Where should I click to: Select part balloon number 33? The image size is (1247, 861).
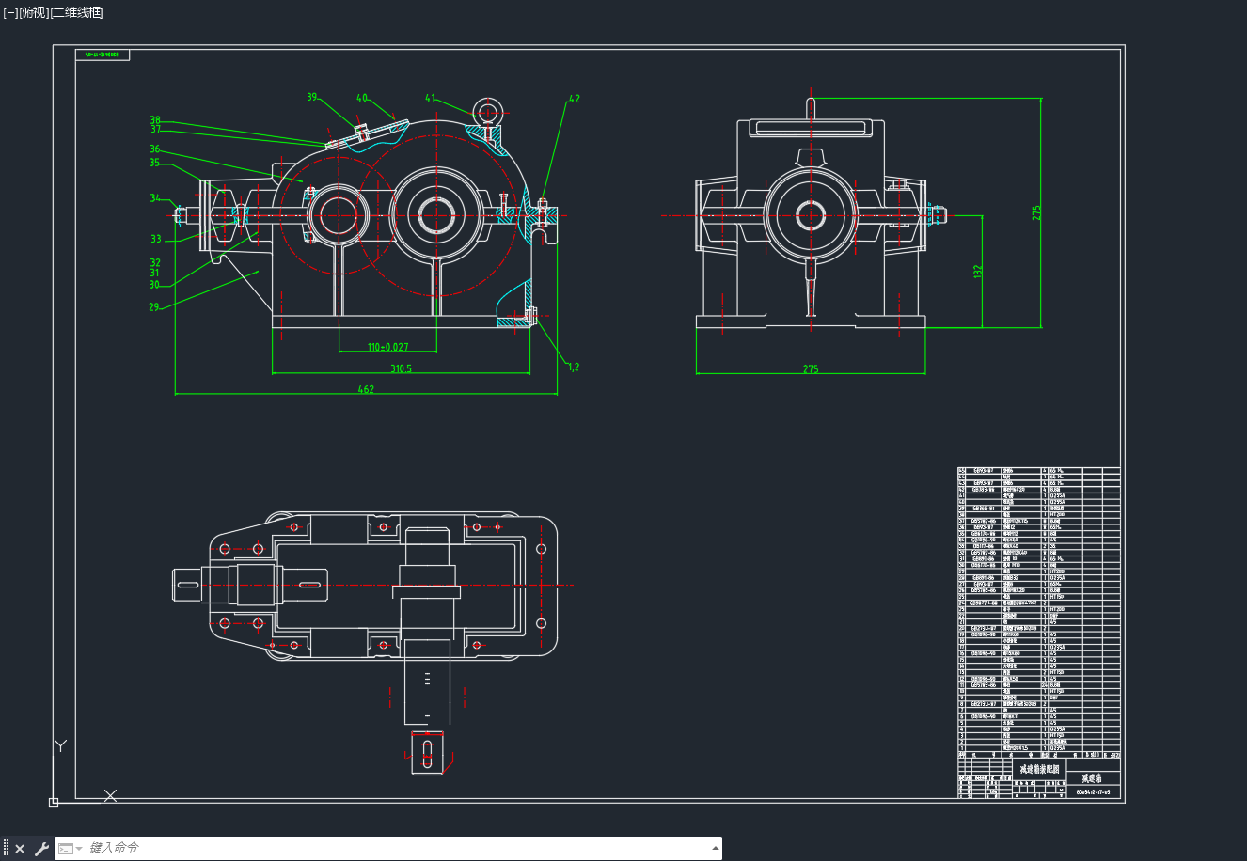point(156,239)
